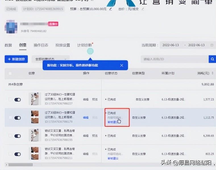Open the plan link in the 1,377.23 row
The image size is (216, 170).
[173, 99]
